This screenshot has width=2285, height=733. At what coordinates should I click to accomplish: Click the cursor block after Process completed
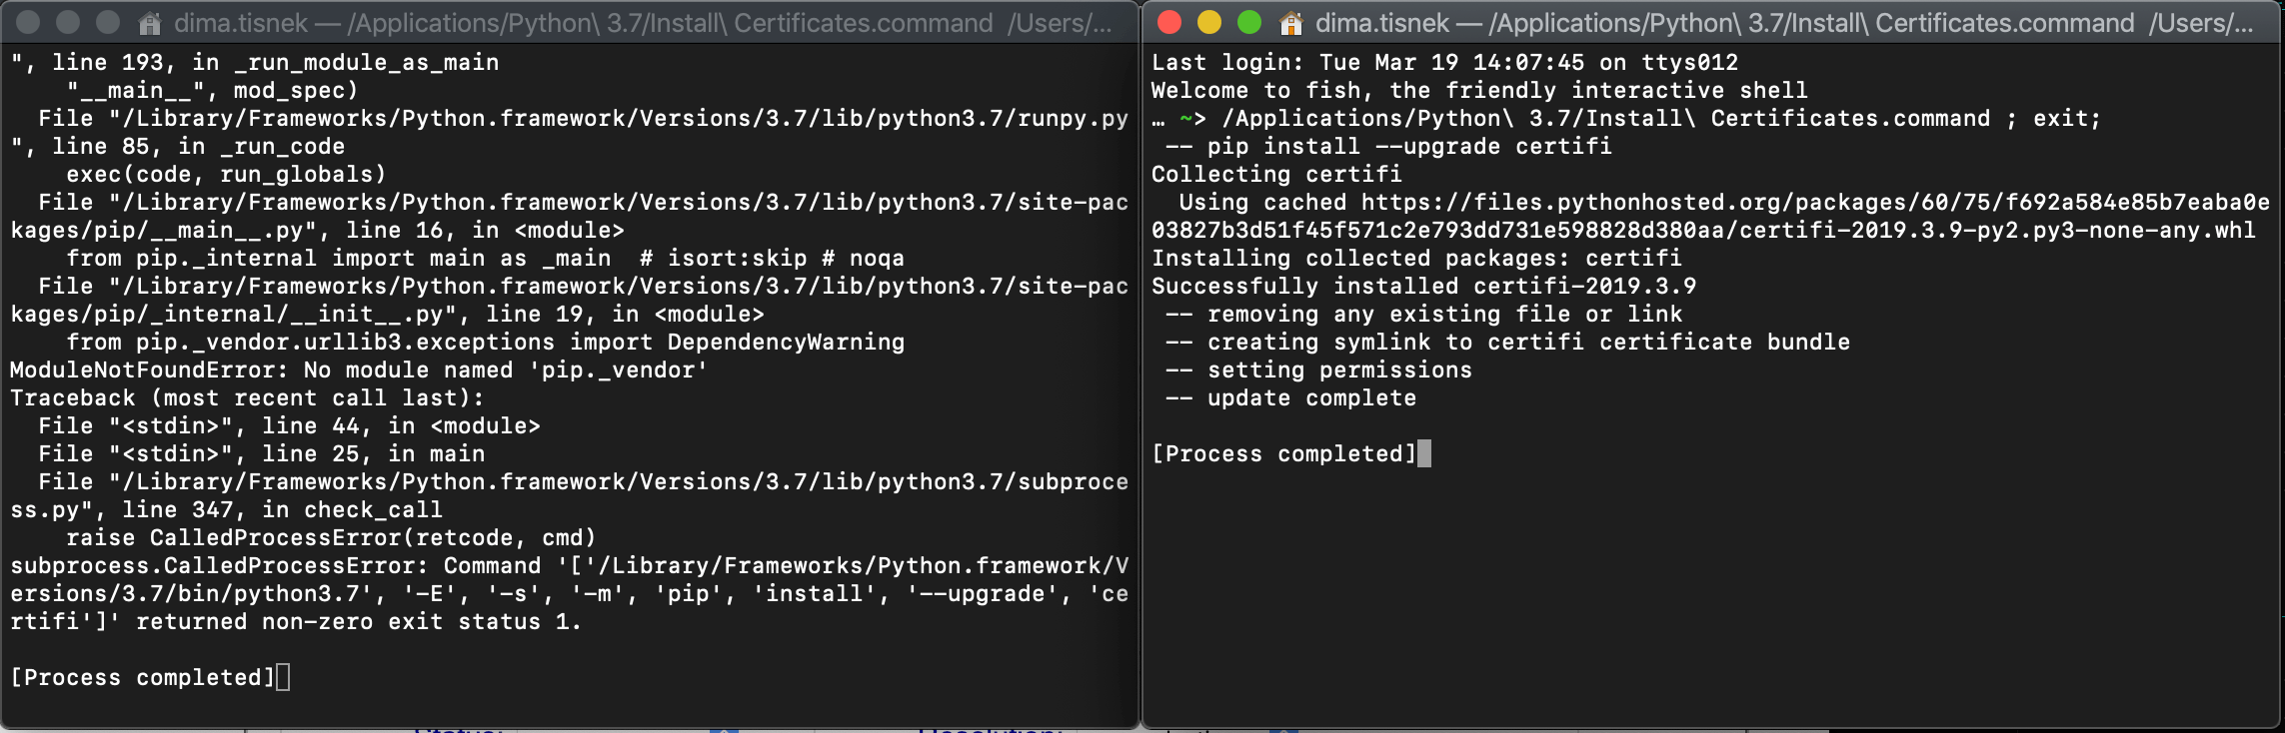pos(1424,453)
